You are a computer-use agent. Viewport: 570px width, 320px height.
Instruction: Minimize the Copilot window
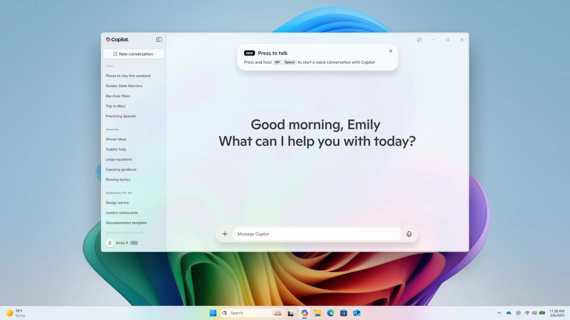pyautogui.click(x=433, y=40)
